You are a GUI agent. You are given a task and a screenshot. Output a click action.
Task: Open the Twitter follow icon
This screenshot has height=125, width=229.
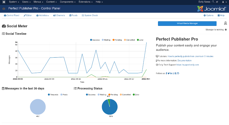click(x=168, y=73)
